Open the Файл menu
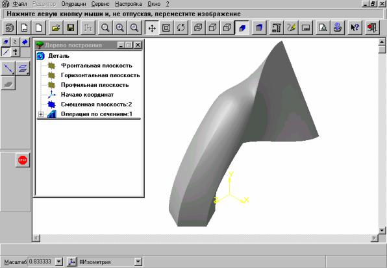The height and width of the screenshot is (268, 387). [x=19, y=4]
